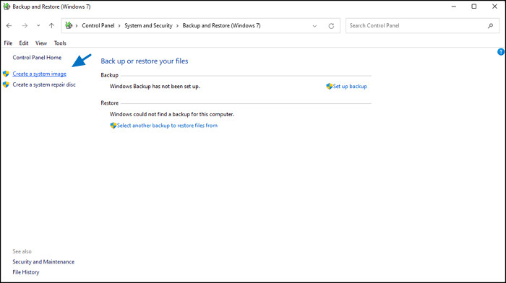Image resolution: width=506 pixels, height=283 pixels.
Task: Go up one level with up arrow
Action: (x=51, y=25)
